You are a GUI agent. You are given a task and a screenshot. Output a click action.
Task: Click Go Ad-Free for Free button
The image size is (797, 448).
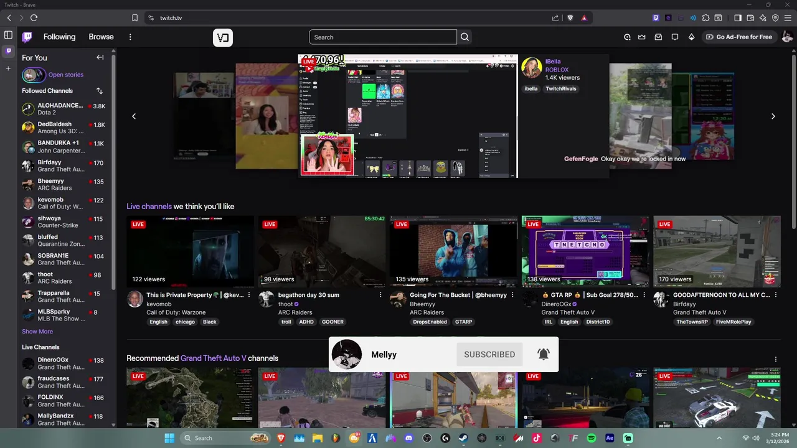click(738, 37)
